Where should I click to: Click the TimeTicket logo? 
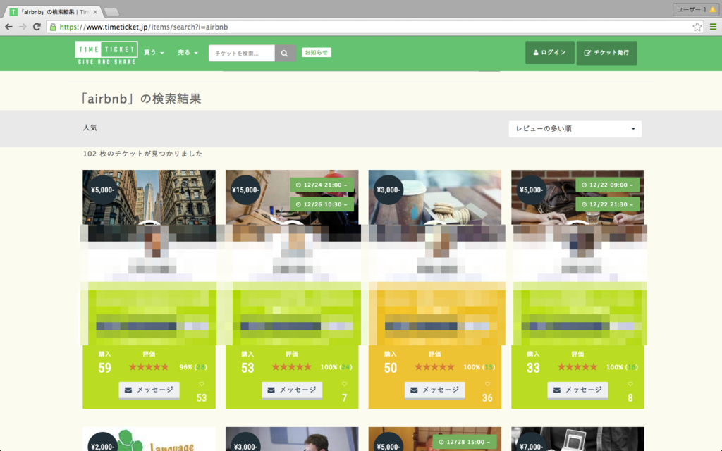pos(106,53)
